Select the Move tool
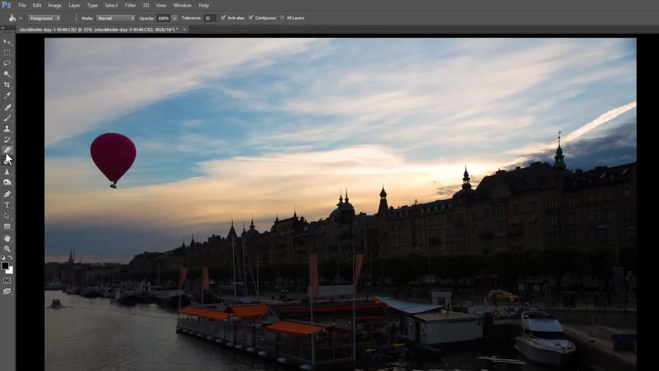The image size is (659, 371). [x=7, y=42]
